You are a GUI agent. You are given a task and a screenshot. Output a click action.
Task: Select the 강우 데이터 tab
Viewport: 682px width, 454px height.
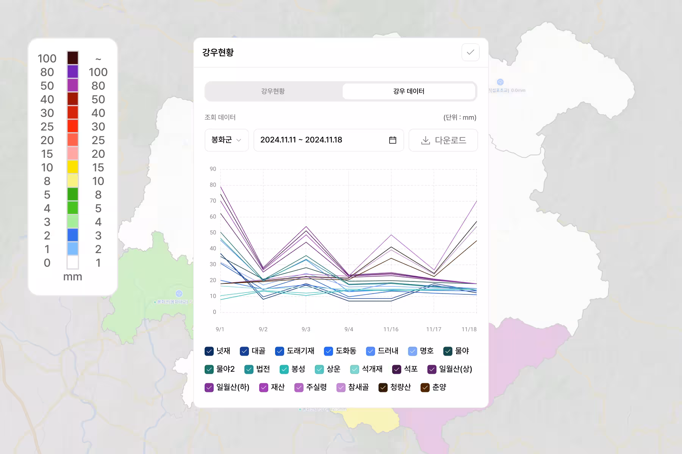(x=408, y=91)
